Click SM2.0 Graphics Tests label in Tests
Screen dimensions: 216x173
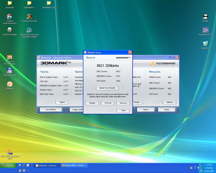click(49, 77)
